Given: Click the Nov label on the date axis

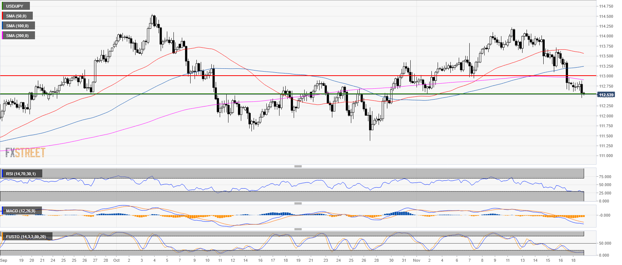Looking at the screenshot, I should click(416, 260).
